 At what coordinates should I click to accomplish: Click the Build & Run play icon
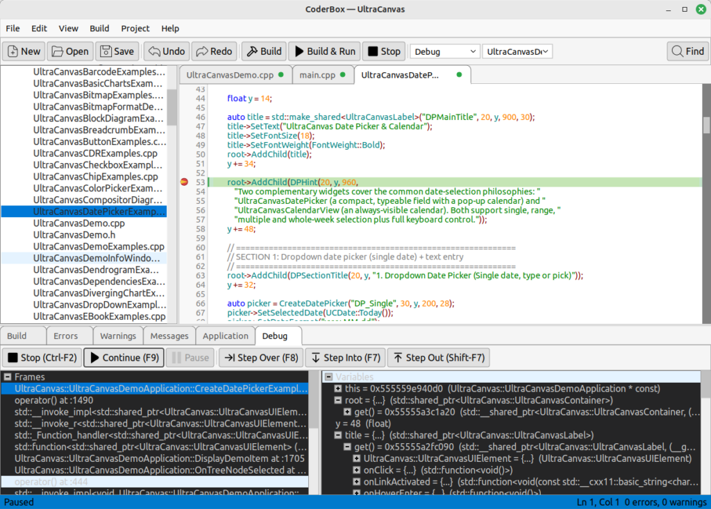click(x=299, y=51)
